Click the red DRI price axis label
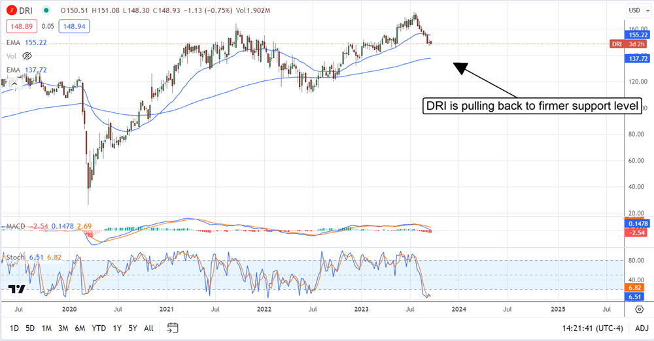This screenshot has width=654, height=341. pyautogui.click(x=615, y=44)
